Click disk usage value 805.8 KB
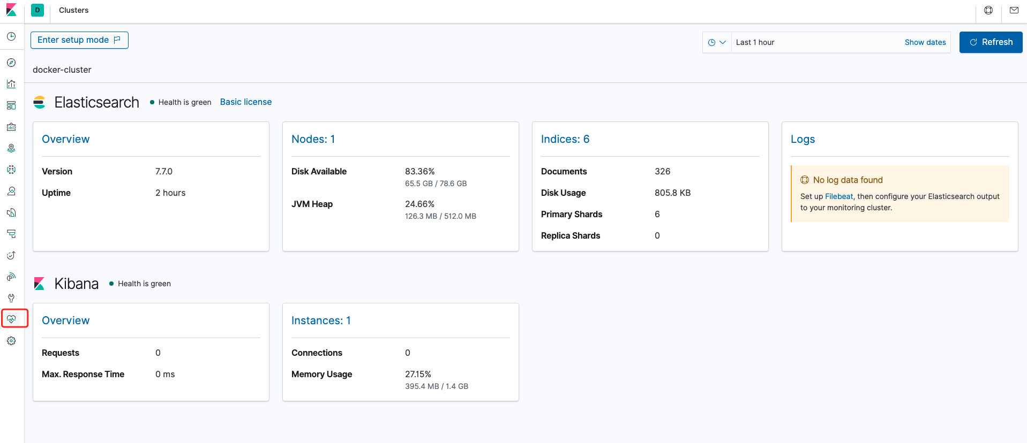 [673, 193]
